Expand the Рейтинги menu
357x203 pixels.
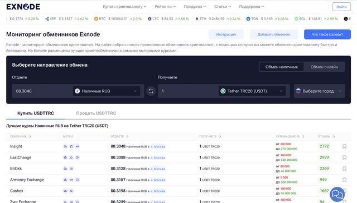pyautogui.click(x=165, y=7)
